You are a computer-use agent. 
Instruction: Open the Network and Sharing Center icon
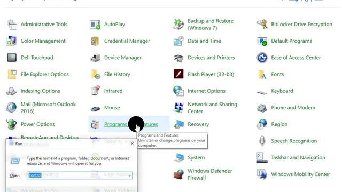178,108
